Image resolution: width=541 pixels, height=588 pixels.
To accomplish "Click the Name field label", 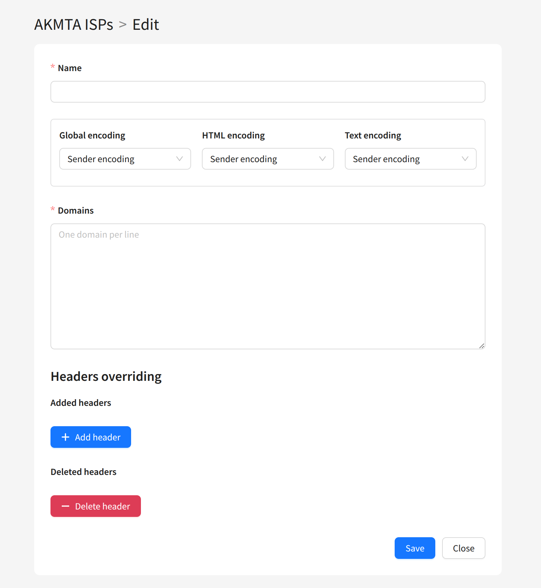I will (70, 68).
